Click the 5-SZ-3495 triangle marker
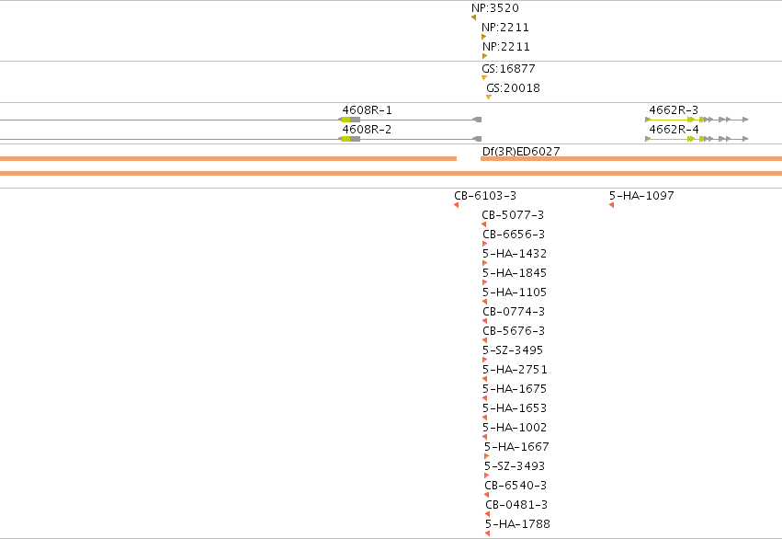The width and height of the screenshot is (782, 539). tap(485, 360)
